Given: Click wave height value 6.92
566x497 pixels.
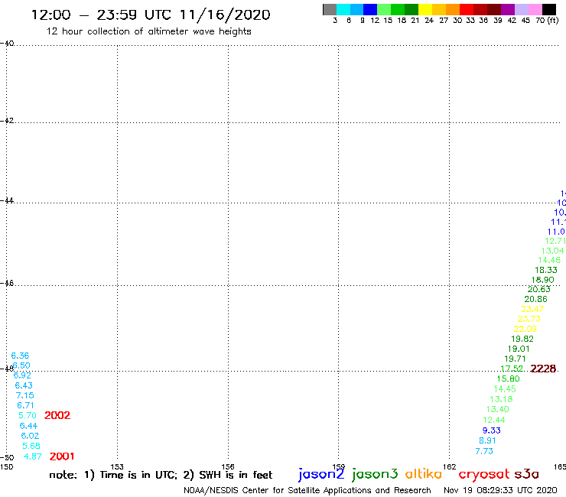Looking at the screenshot, I should (22, 375).
